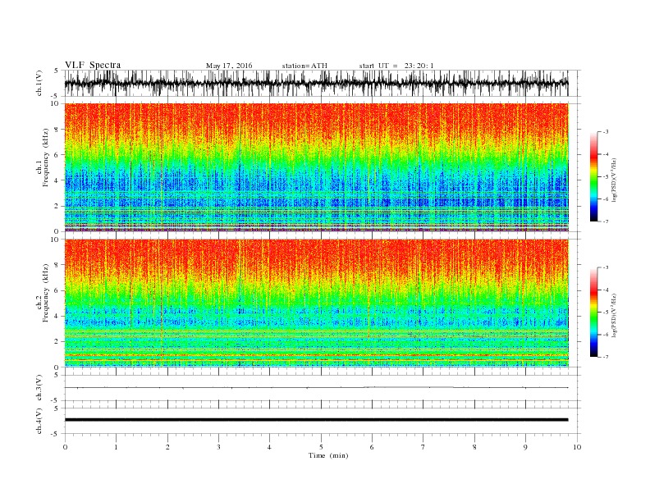Screen dimensions: 650x502
Task: Click the ch.1 frequency axis tick label 8
Action: pyautogui.click(x=57, y=130)
